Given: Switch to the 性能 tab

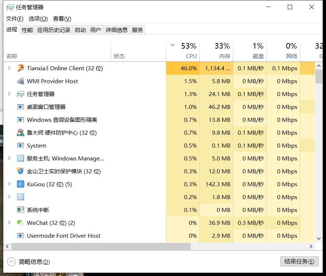Looking at the screenshot, I should tap(27, 30).
